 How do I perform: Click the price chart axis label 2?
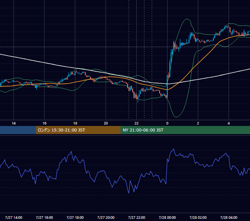(x=198, y=123)
